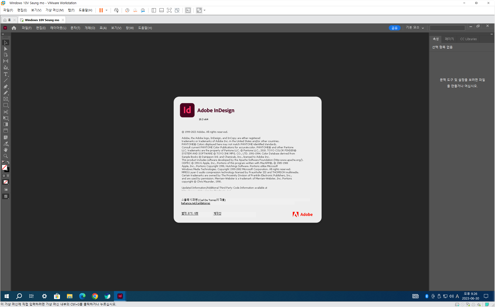
Task: Select the Zoom tool
Action: pyautogui.click(x=6, y=156)
